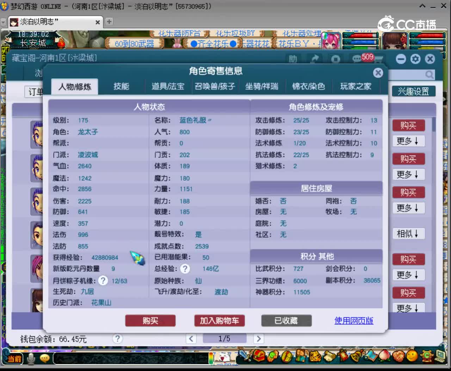Open messages with the 509 badge
The width and height of the screenshot is (451, 371).
point(362,58)
